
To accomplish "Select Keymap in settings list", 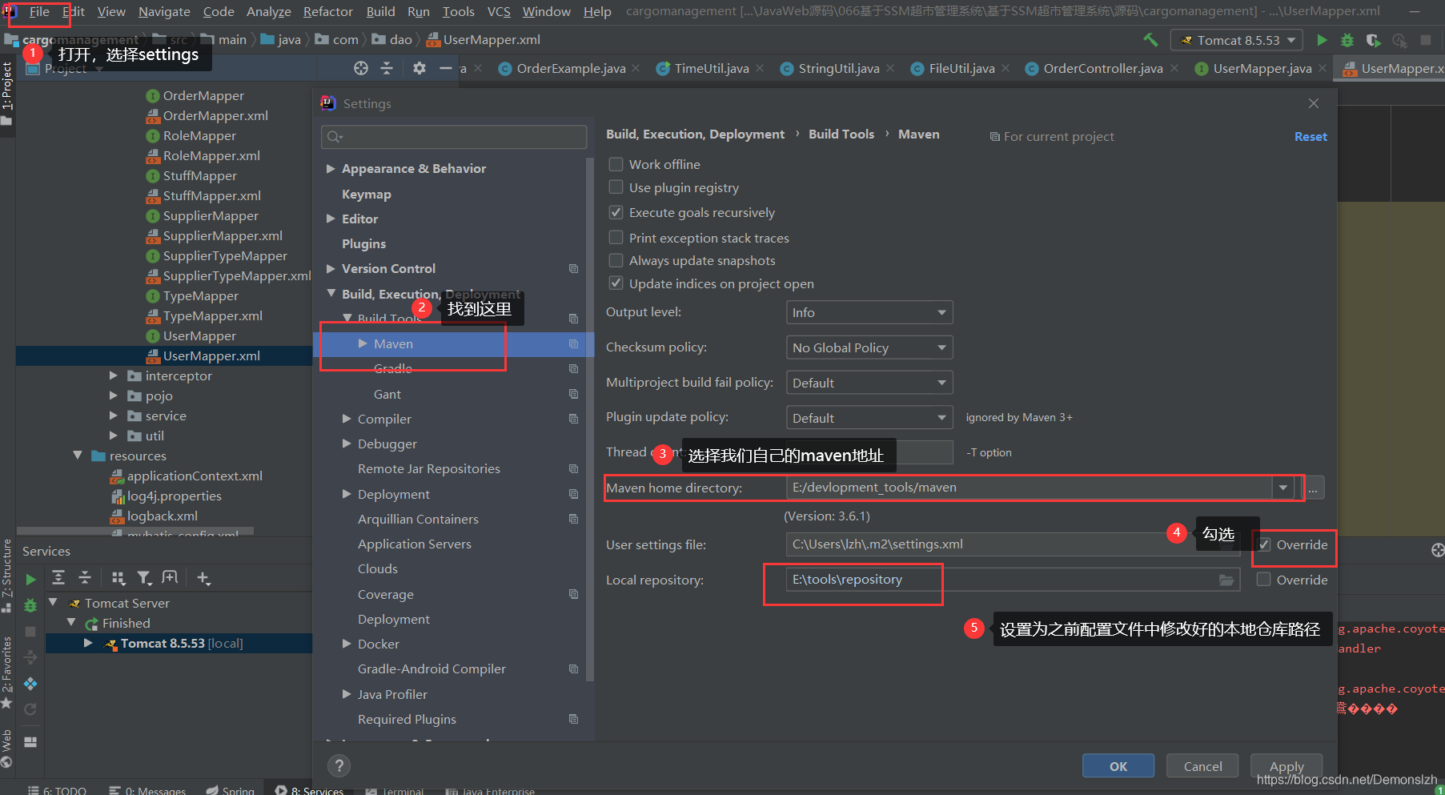I will (x=367, y=194).
